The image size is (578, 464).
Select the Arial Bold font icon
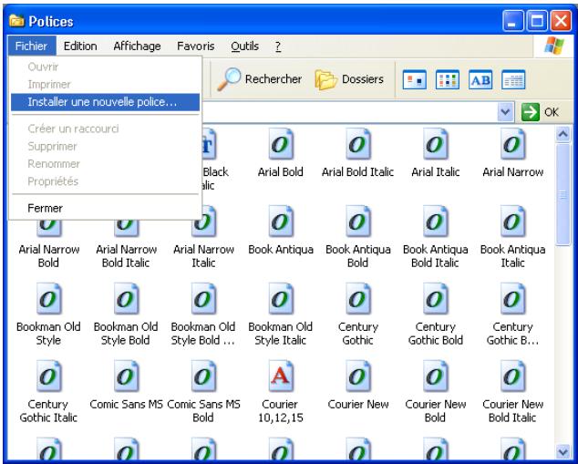pyautogui.click(x=281, y=144)
